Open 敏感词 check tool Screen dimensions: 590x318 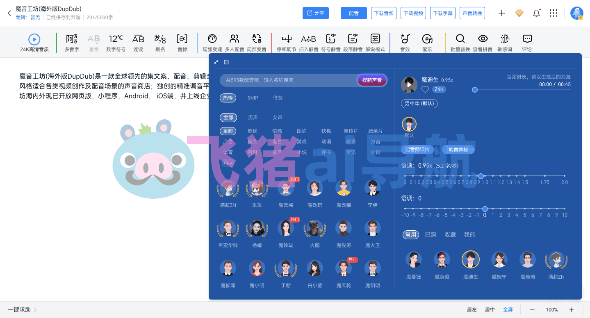(505, 43)
